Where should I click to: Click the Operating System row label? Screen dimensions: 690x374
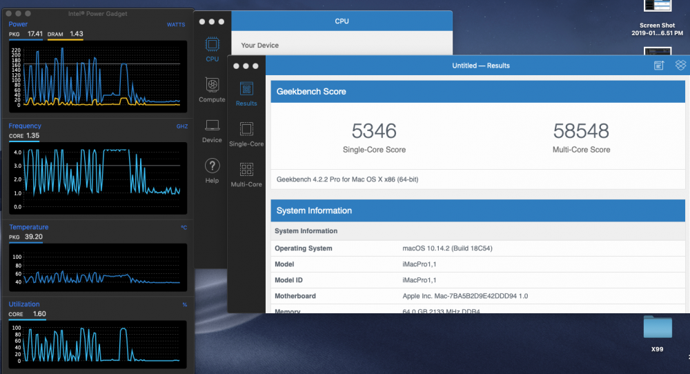click(x=303, y=248)
